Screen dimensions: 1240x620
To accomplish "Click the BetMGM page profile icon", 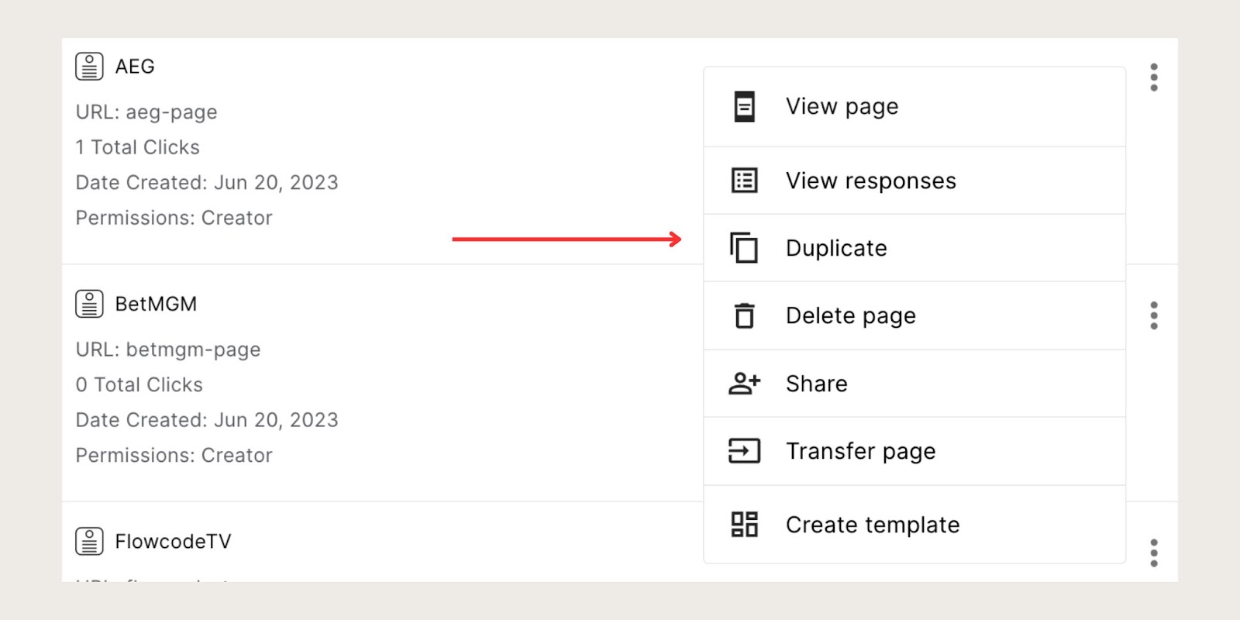I will click(x=89, y=304).
